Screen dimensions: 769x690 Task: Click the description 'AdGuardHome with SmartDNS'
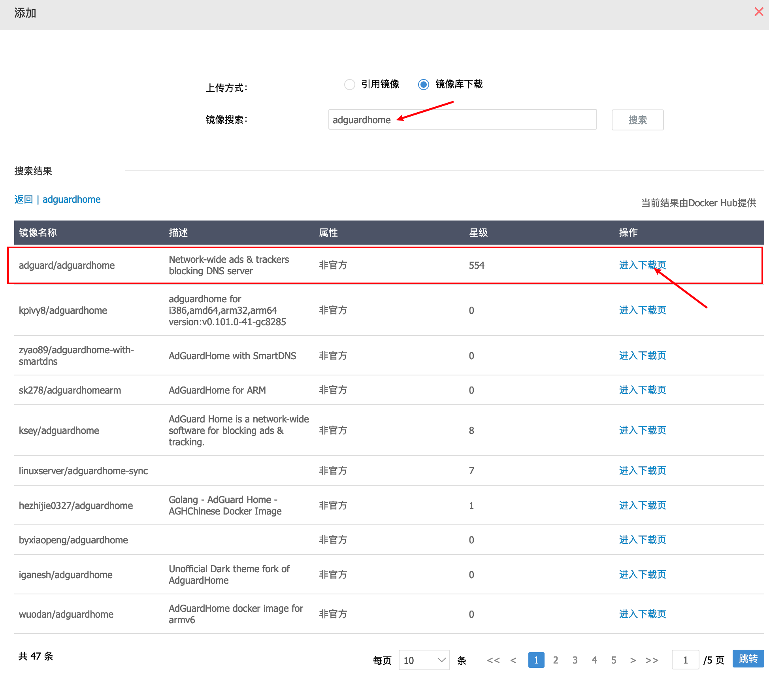coord(232,356)
